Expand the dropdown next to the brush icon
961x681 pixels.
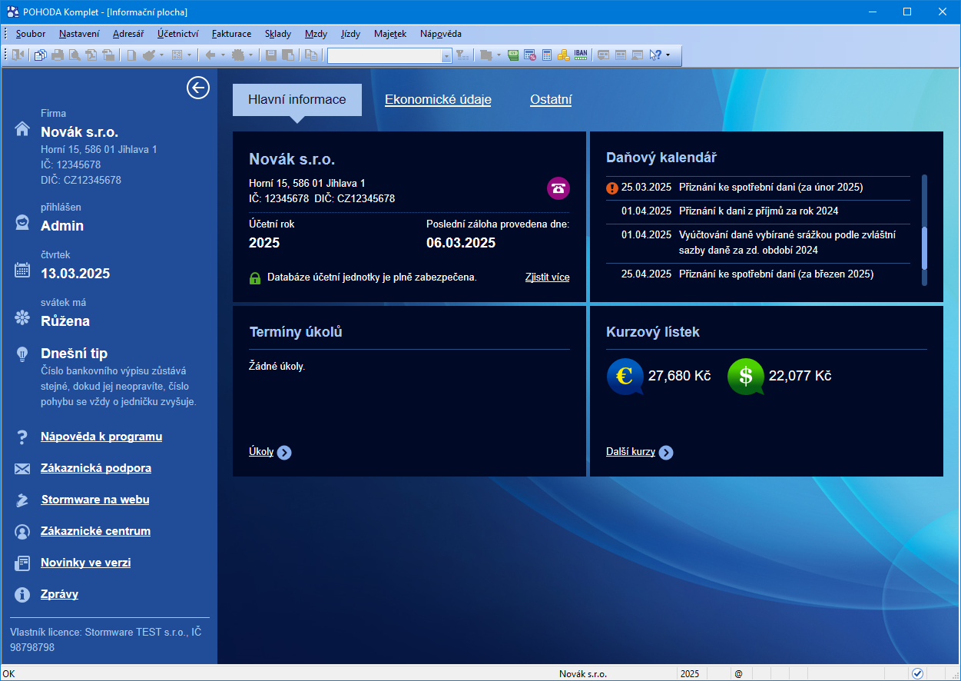click(161, 55)
